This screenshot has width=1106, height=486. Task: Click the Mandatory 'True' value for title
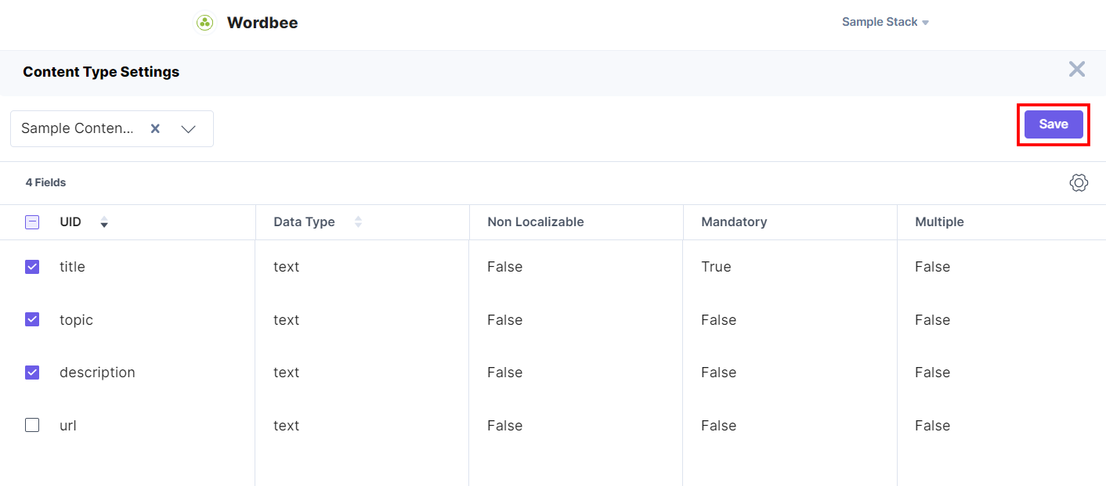[x=716, y=267]
